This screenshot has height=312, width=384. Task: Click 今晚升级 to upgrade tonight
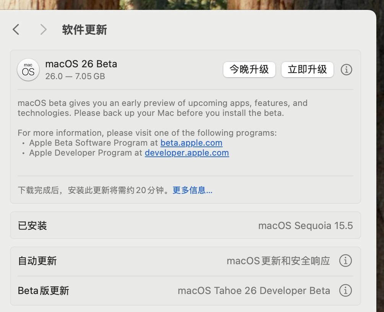pyautogui.click(x=249, y=70)
